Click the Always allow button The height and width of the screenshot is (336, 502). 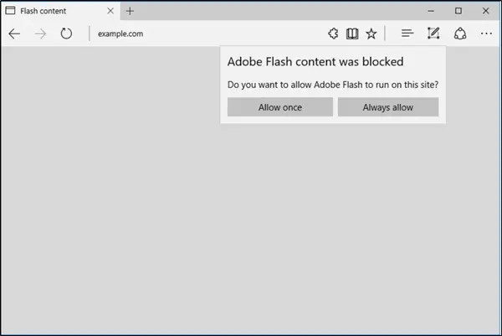click(x=388, y=107)
